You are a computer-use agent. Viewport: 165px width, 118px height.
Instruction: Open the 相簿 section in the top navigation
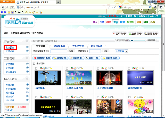point(109,22)
